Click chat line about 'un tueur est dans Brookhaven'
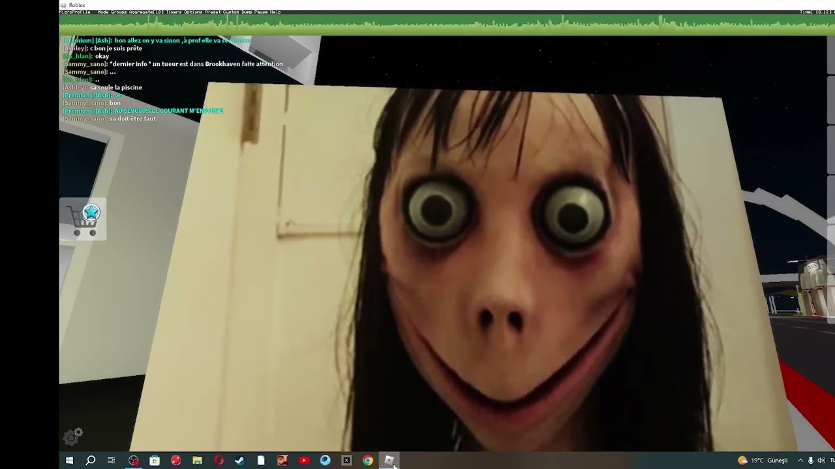This screenshot has width=835, height=469. tap(173, 64)
